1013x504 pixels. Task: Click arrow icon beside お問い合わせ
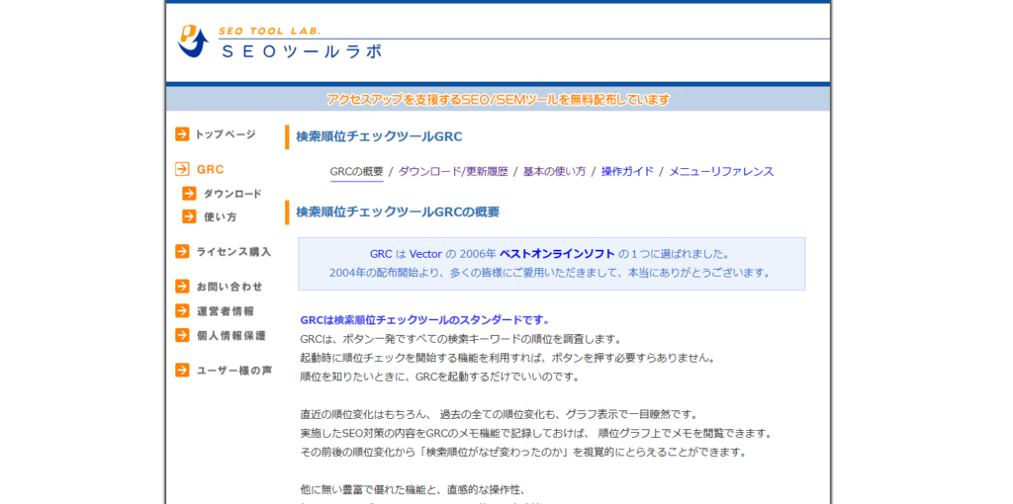coord(182,286)
